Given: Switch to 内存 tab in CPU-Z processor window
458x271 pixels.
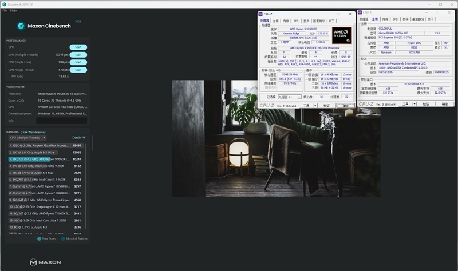Looking at the screenshot, I should [x=286, y=21].
